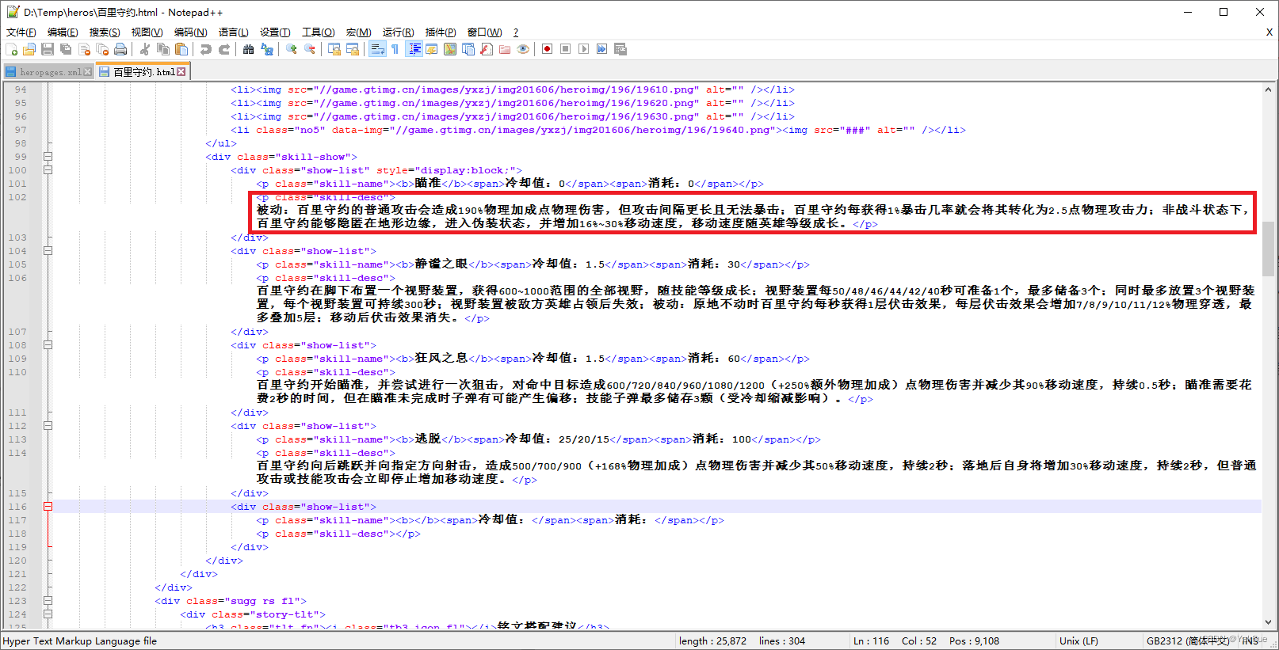Click the Stop recording macro icon
Screen dimensions: 1279x650
coord(565,49)
